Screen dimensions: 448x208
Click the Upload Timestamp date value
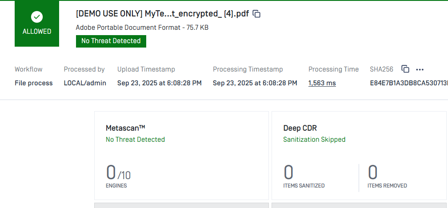(160, 83)
